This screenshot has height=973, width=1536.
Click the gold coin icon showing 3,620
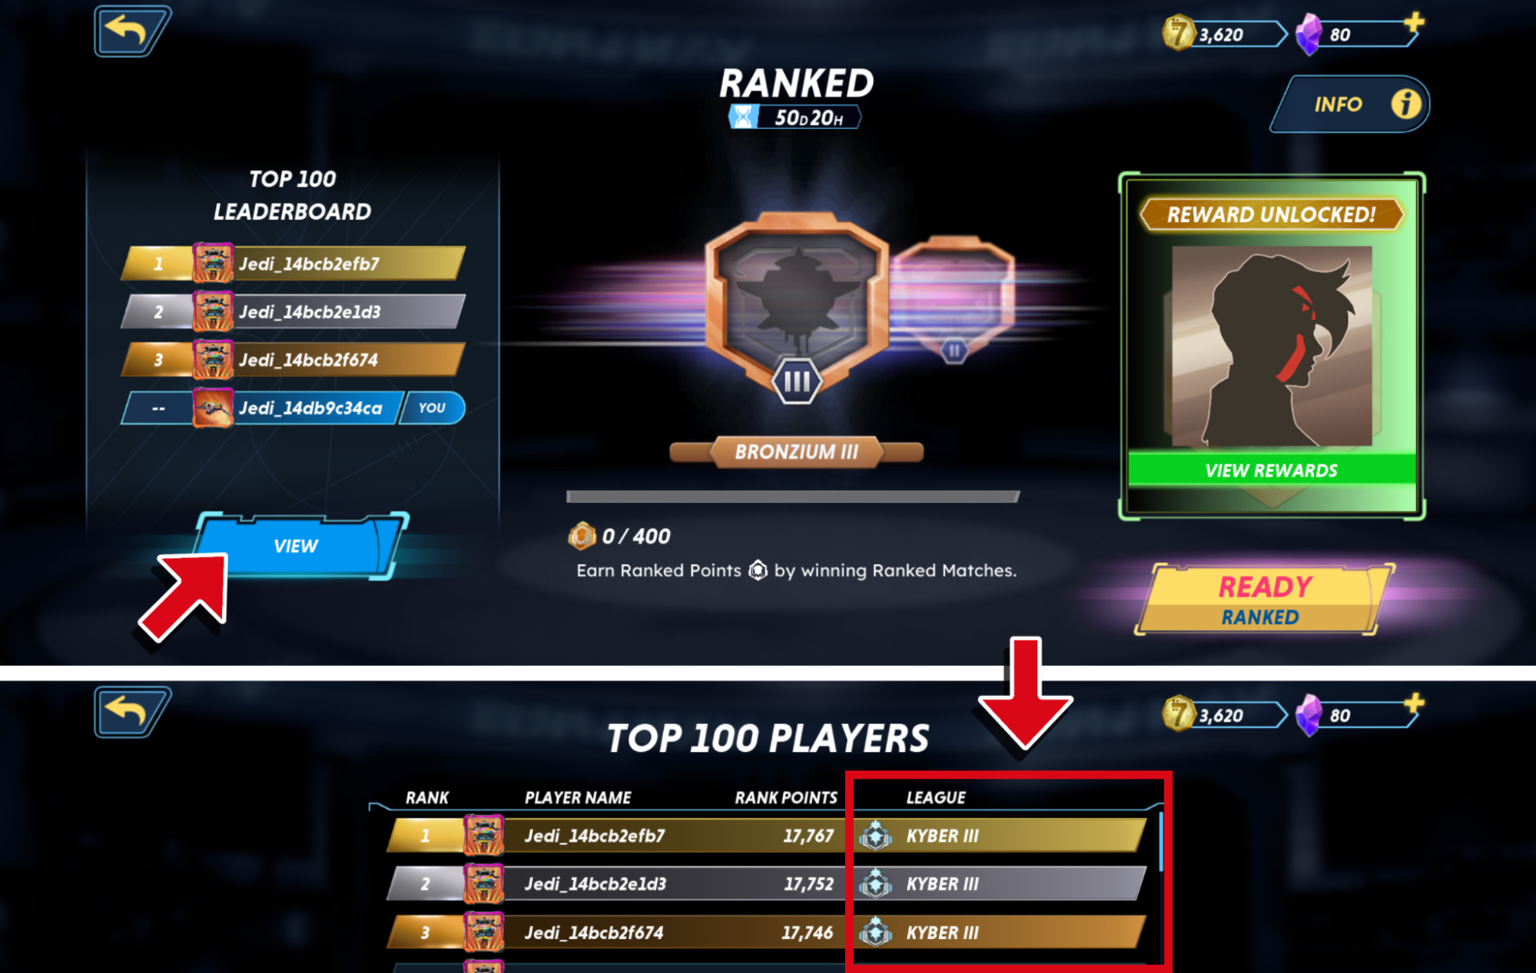[1177, 34]
